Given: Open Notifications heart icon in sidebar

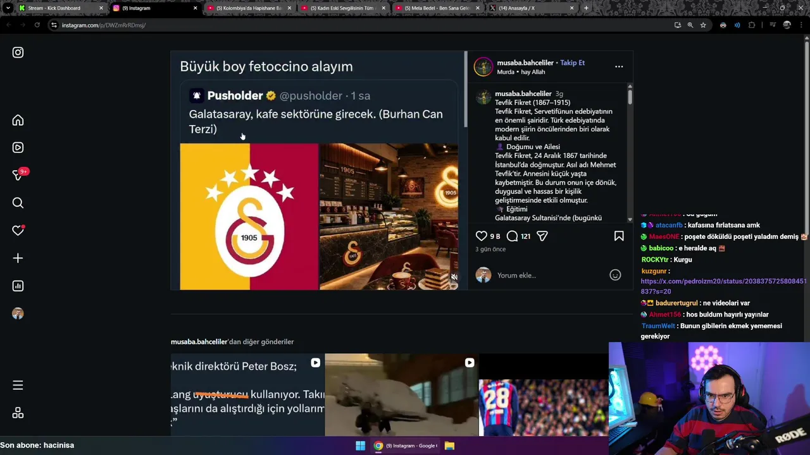Looking at the screenshot, I should (x=18, y=231).
